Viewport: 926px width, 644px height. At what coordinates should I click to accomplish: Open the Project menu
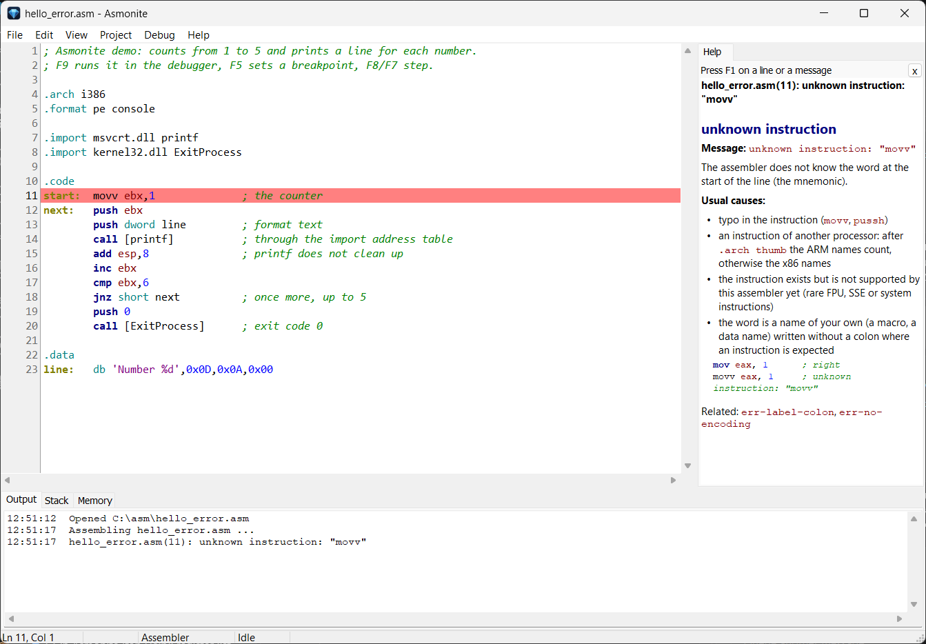pos(116,35)
